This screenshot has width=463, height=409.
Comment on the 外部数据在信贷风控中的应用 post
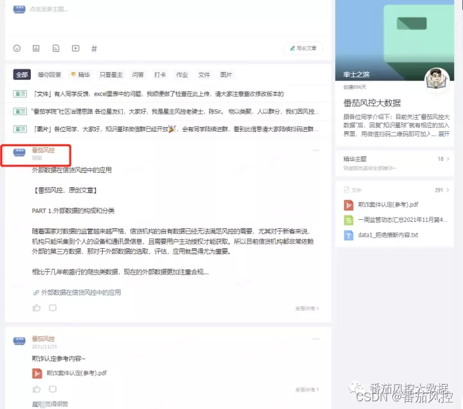(53, 307)
